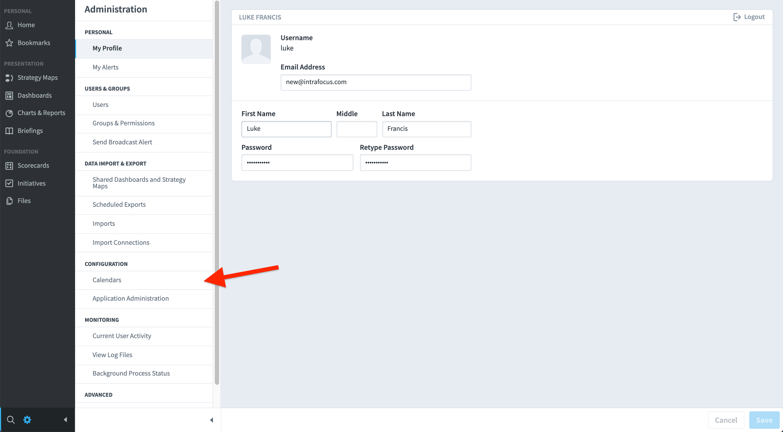Click the Email Address field

[376, 82]
